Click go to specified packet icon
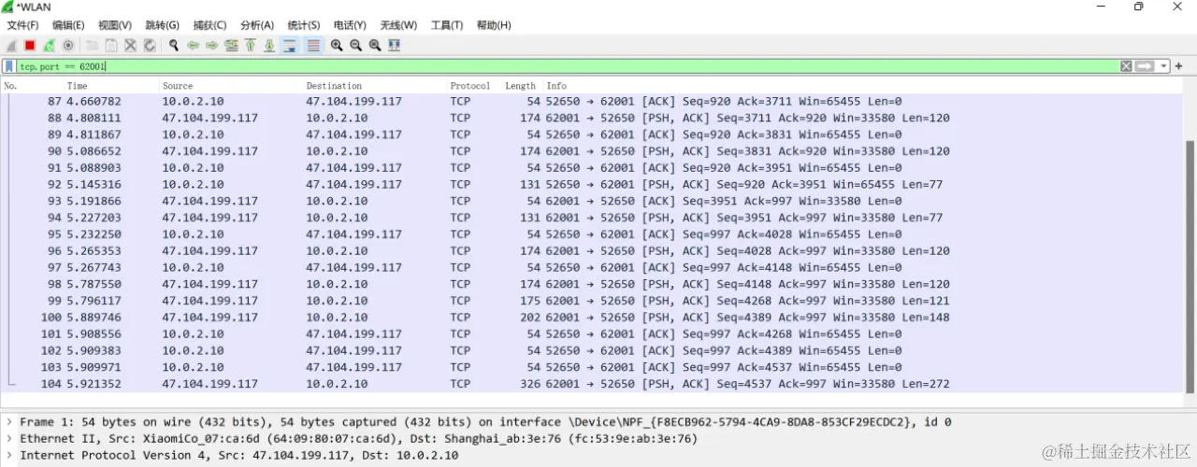The image size is (1197, 467). click(231, 45)
